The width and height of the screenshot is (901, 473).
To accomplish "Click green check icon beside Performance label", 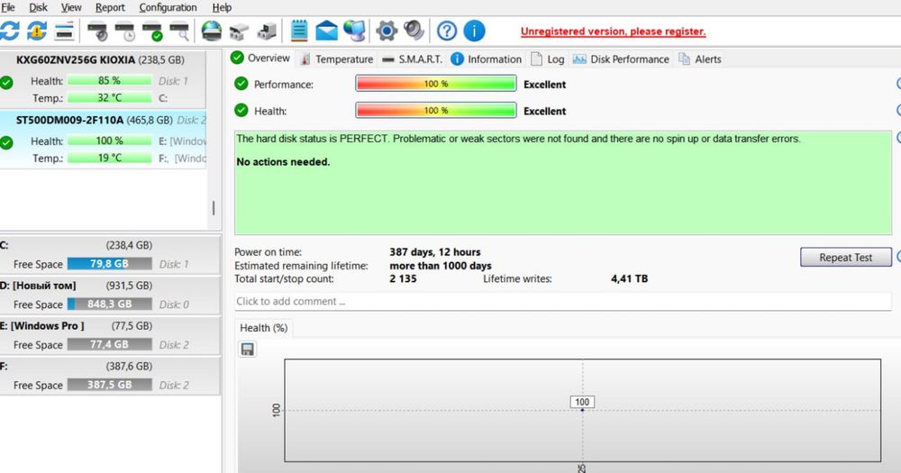I will pyautogui.click(x=241, y=84).
